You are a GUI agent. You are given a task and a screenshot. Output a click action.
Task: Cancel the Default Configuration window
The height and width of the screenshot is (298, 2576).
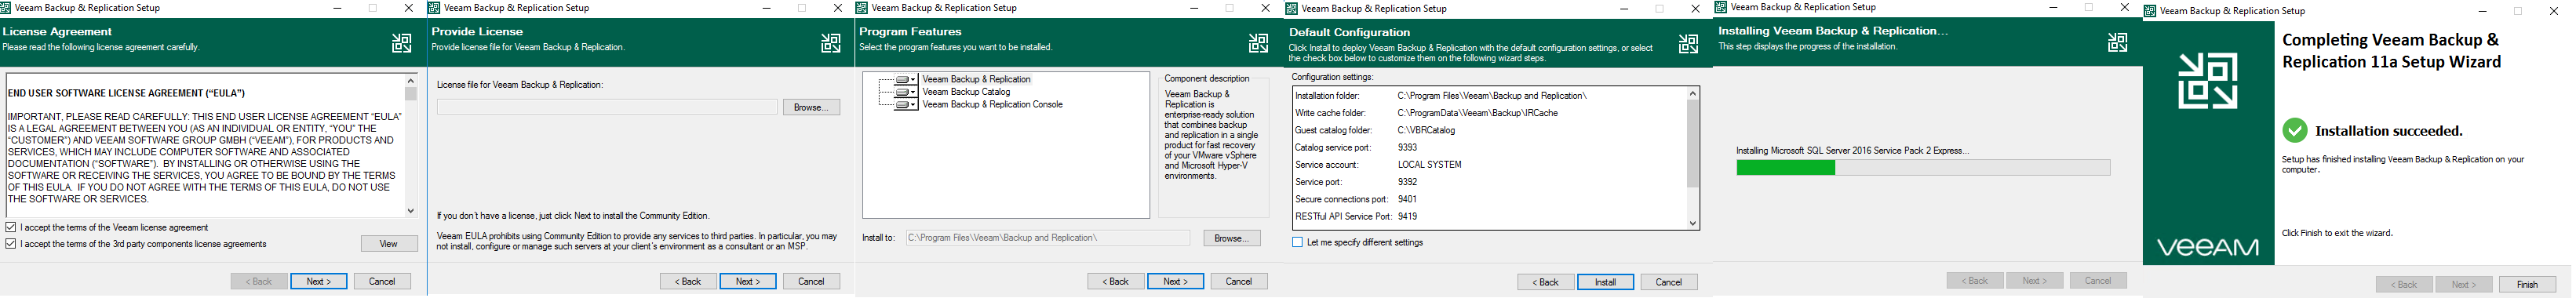(1669, 283)
